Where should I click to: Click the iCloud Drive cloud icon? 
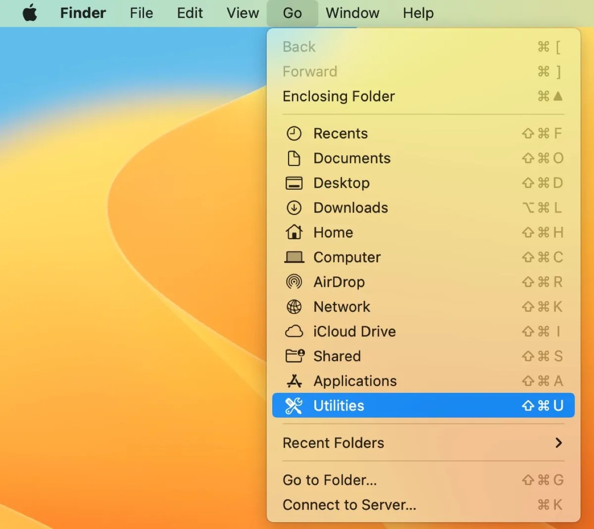[294, 331]
